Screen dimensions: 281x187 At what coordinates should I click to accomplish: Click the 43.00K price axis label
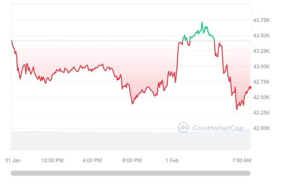click(261, 67)
